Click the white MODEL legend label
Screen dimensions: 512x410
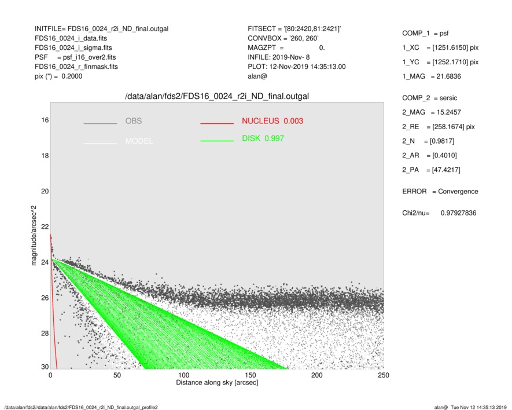pyautogui.click(x=139, y=141)
